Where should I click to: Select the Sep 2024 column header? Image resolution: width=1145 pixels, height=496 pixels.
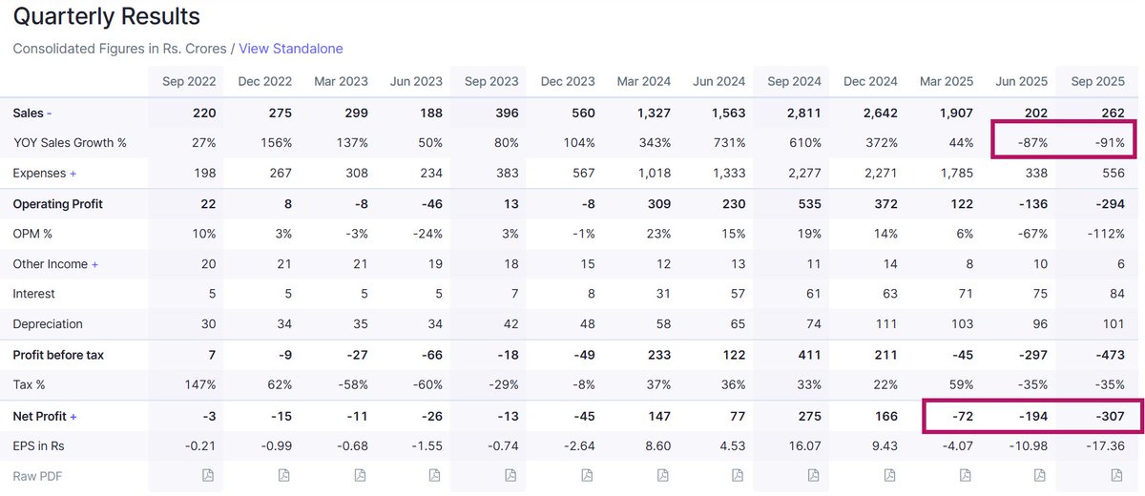coord(793,82)
